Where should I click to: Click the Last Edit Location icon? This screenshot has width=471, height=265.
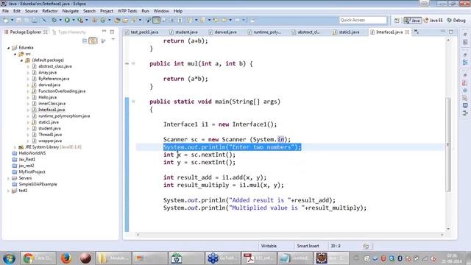(216, 20)
